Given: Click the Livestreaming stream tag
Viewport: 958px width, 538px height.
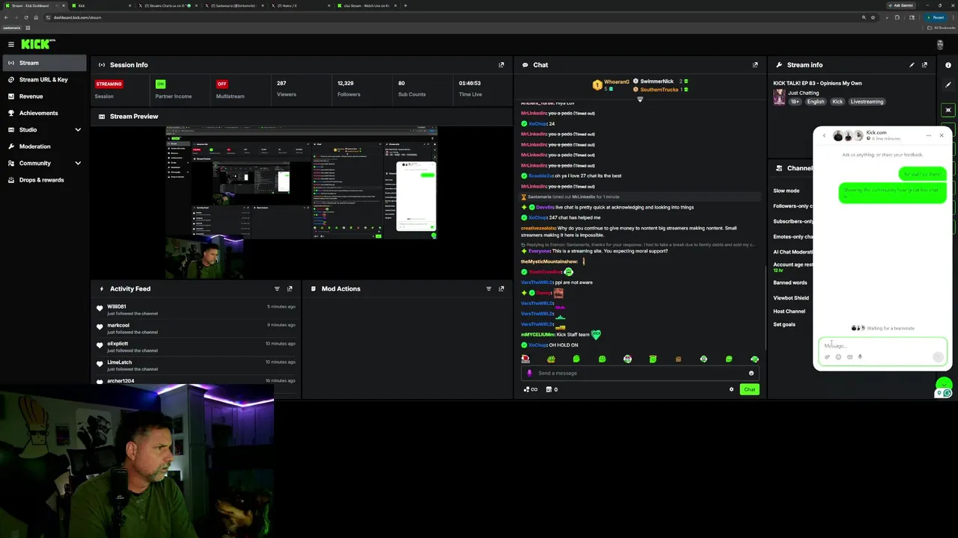Looking at the screenshot, I should pos(867,102).
